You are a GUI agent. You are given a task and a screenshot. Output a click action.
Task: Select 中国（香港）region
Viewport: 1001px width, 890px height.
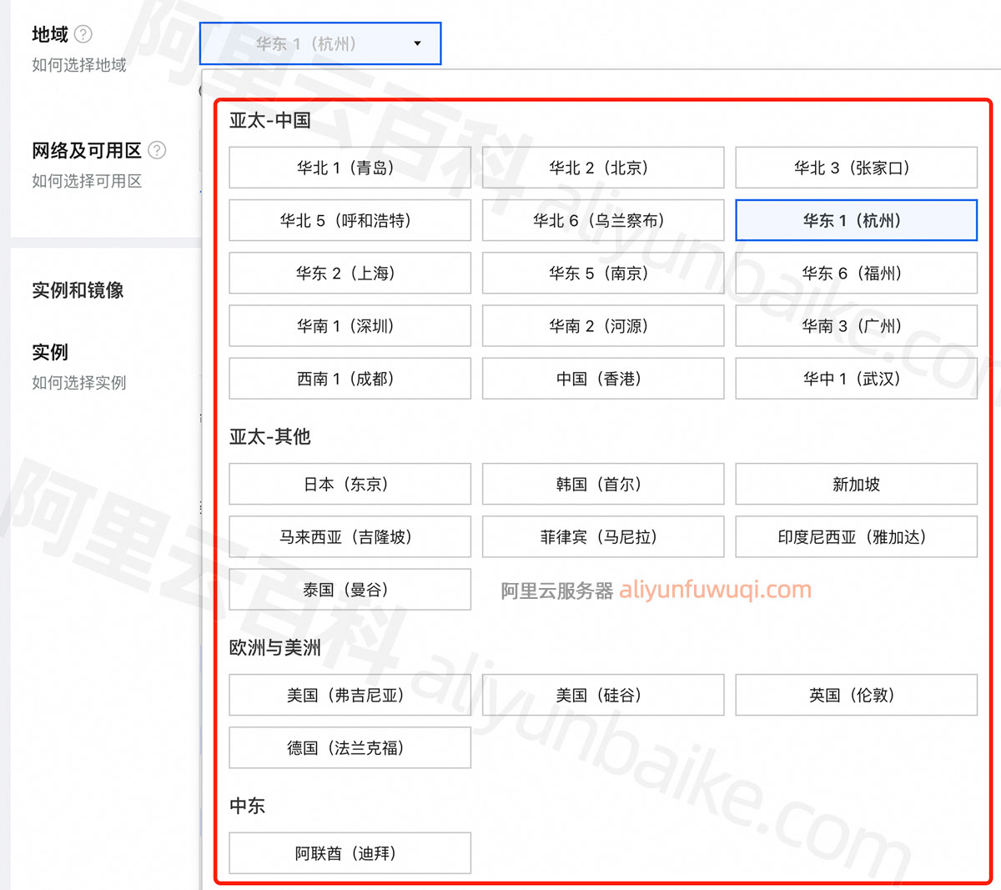click(602, 379)
